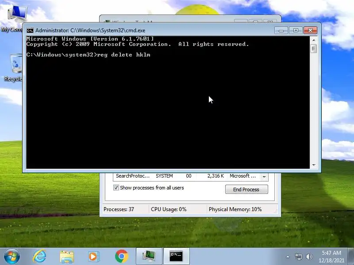Click the cmd.exe window title bar text

coord(90,30)
